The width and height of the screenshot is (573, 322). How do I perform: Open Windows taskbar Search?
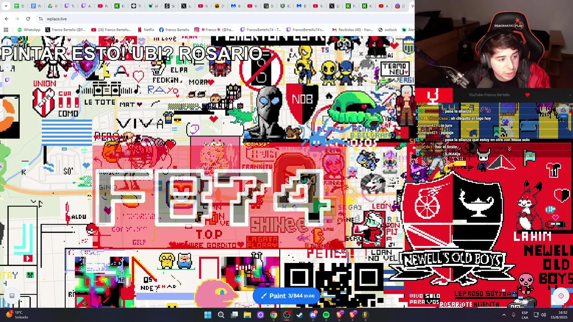point(221,315)
